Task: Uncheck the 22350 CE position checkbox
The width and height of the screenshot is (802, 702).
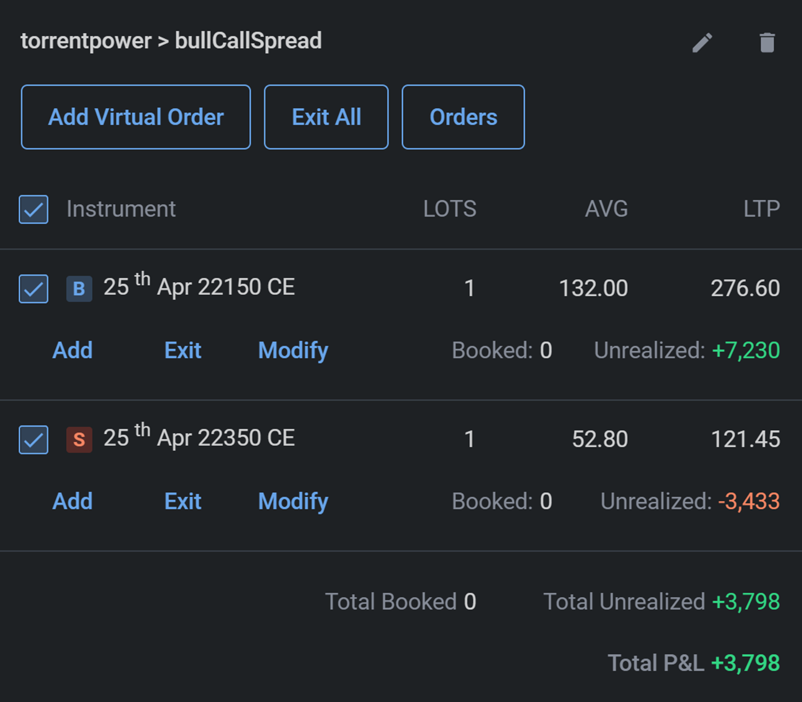Action: (x=33, y=440)
